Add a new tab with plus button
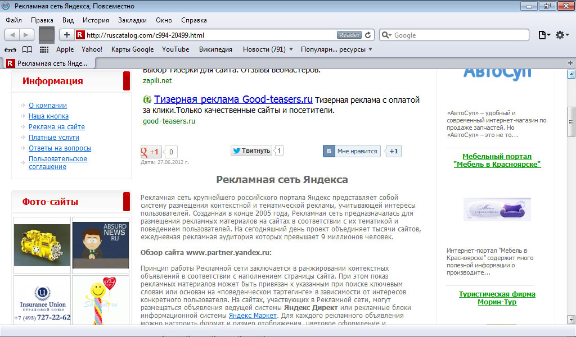Image resolution: width=576 pixels, height=337 pixels. (x=570, y=63)
